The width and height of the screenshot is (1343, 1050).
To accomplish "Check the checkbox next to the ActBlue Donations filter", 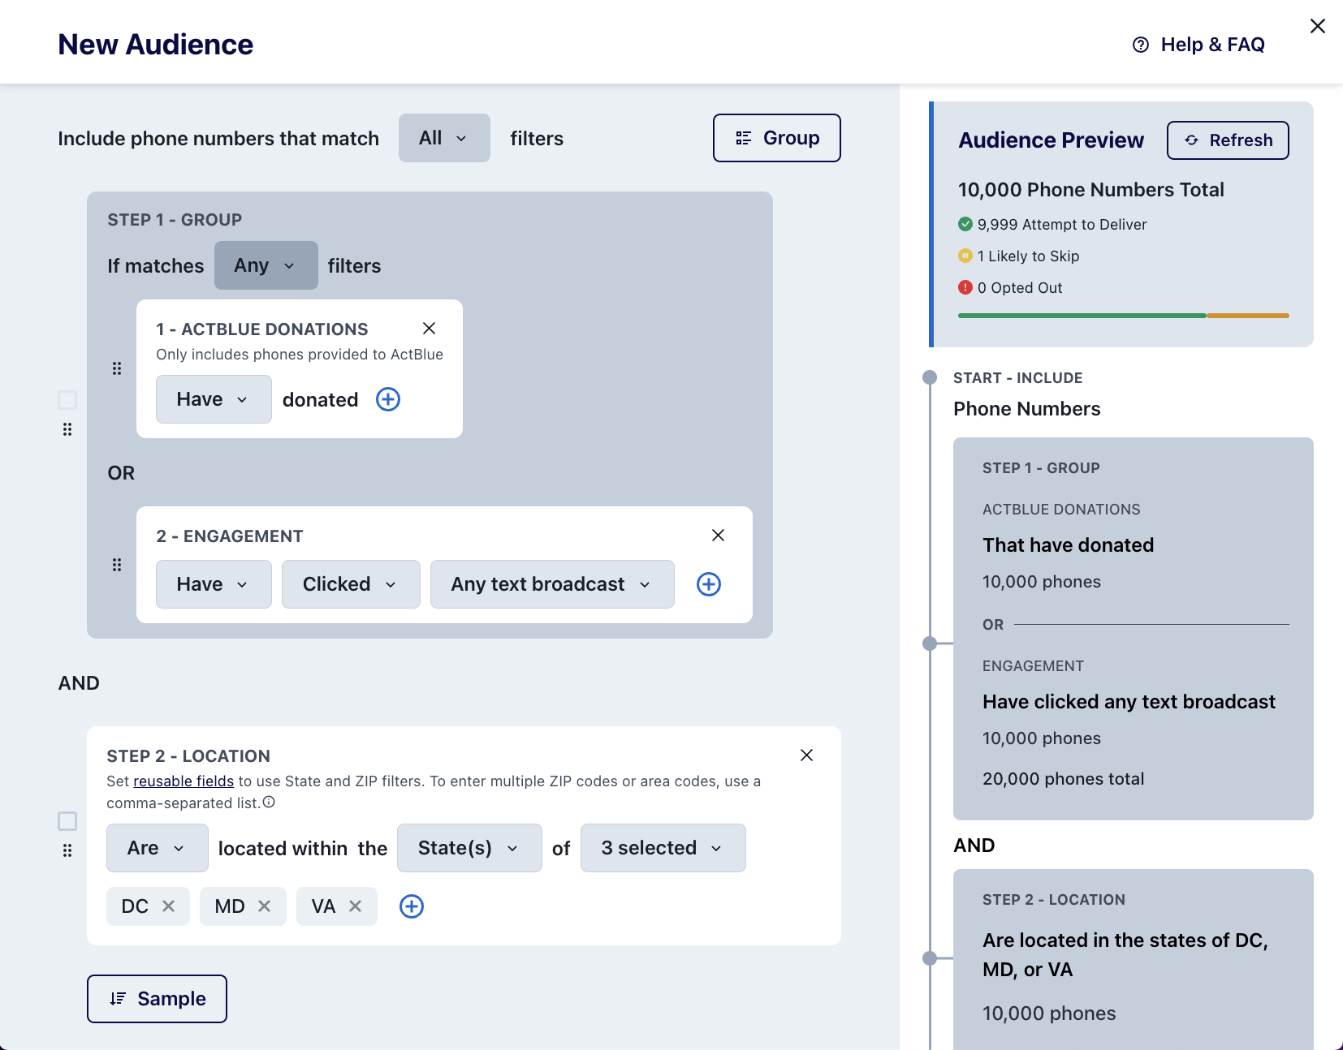I will pyautogui.click(x=67, y=399).
